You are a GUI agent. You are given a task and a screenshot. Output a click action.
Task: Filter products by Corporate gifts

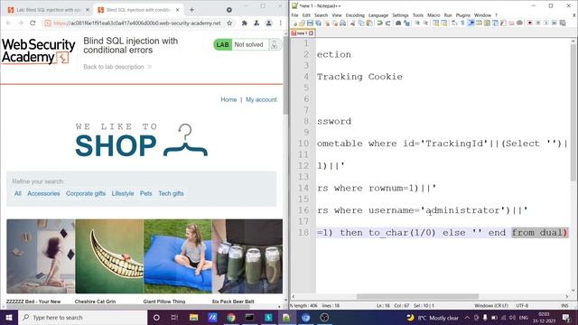(86, 193)
